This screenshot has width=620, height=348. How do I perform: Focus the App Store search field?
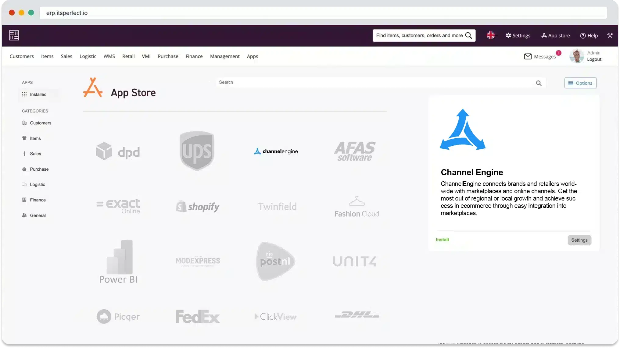pos(381,83)
